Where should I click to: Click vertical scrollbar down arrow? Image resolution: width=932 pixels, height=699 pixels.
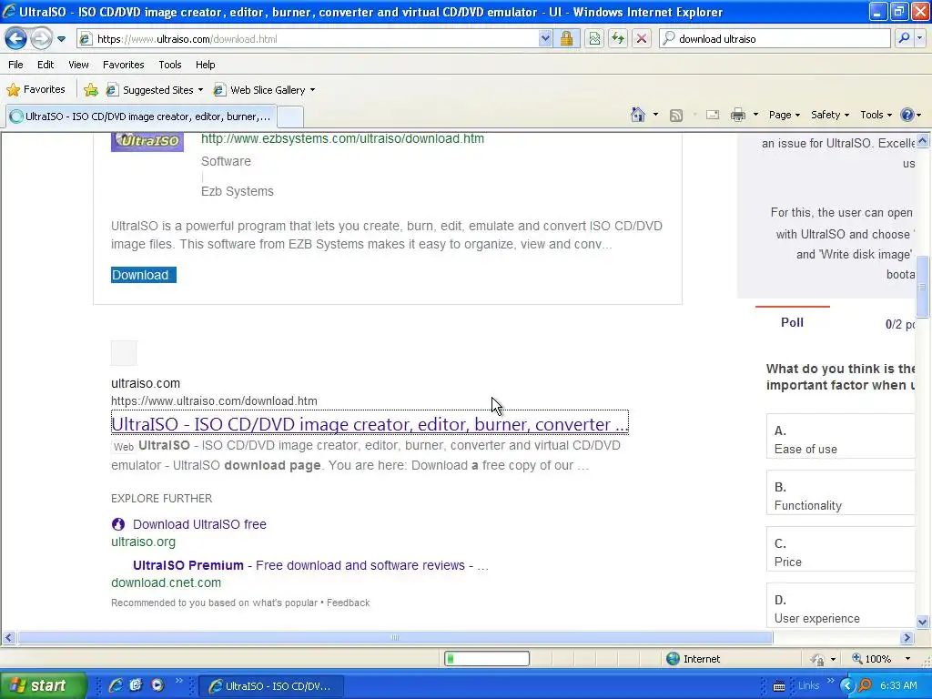923,623
